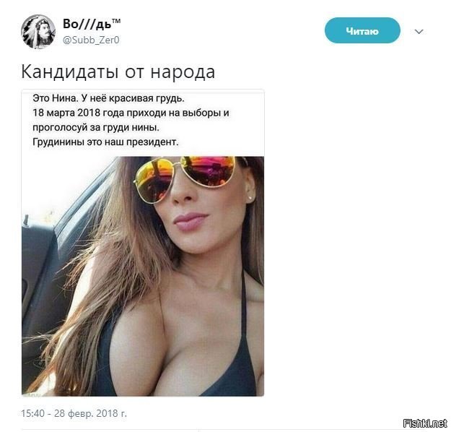The width and height of the screenshot is (451, 432).
Task: Click the line mentioning 18 марта 2018 года
Action: click(x=131, y=113)
